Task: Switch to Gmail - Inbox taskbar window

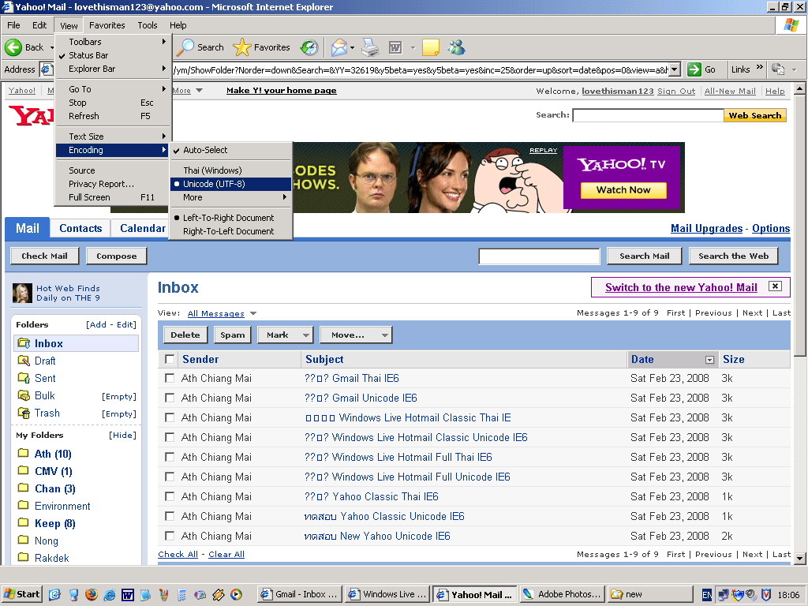Action: [299, 594]
